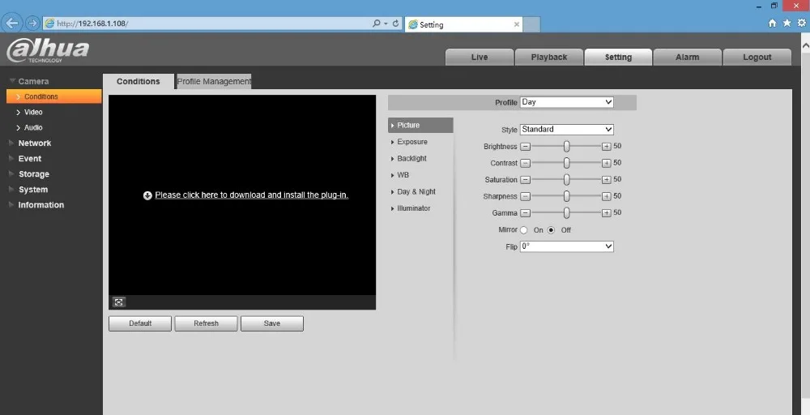Click the Brightness plus icon
Image resolution: width=810 pixels, height=415 pixels.
(607, 147)
